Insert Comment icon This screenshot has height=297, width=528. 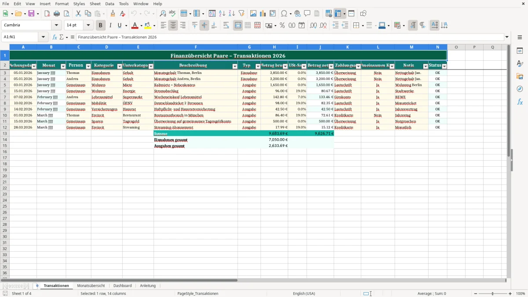click(307, 14)
